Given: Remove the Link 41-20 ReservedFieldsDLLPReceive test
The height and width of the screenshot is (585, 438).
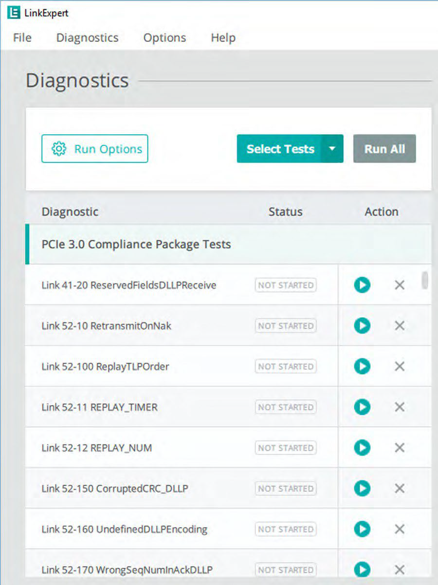Looking at the screenshot, I should coord(400,285).
